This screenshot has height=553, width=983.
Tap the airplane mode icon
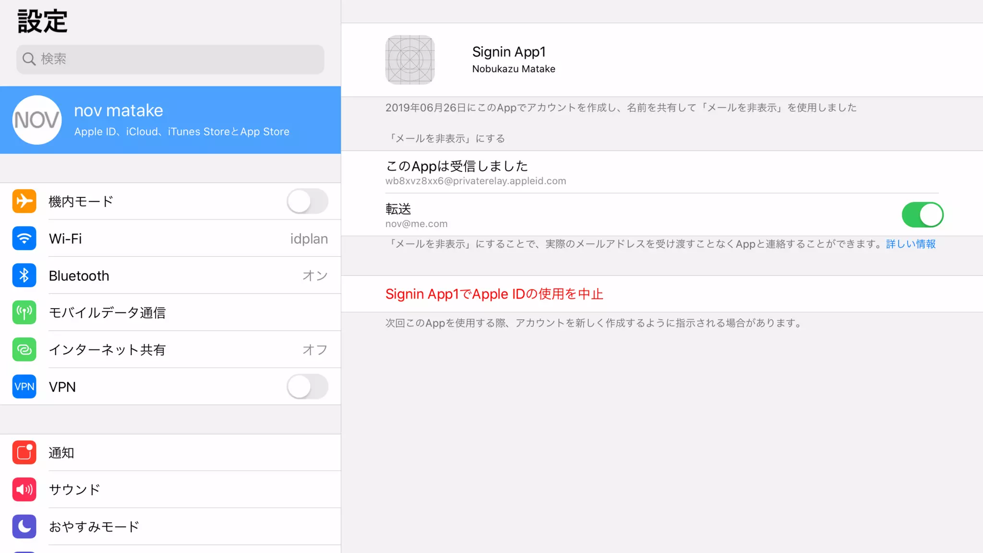click(x=24, y=201)
